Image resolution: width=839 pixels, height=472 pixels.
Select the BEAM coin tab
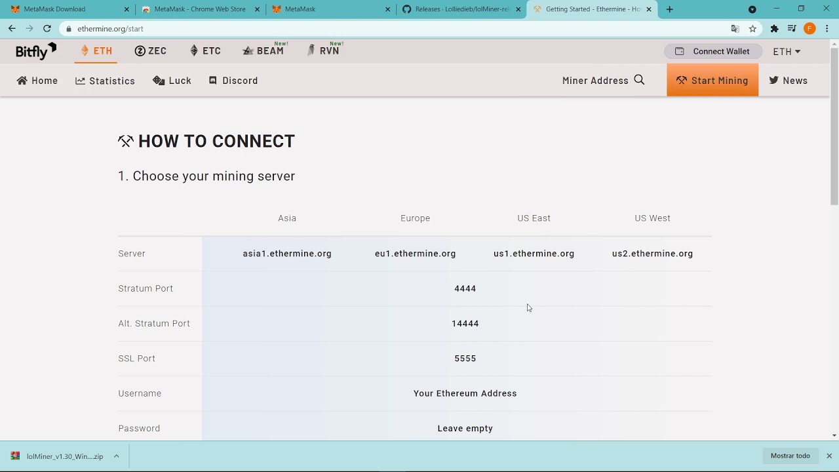click(x=263, y=50)
